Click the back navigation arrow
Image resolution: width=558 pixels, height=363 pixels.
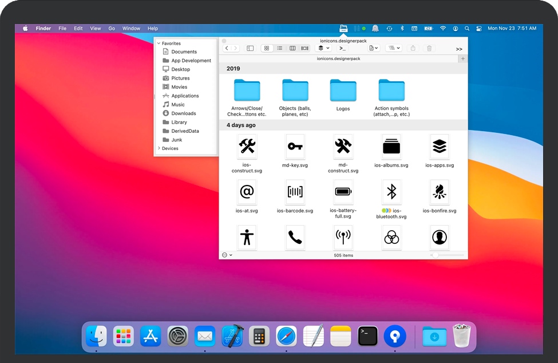[x=227, y=49]
